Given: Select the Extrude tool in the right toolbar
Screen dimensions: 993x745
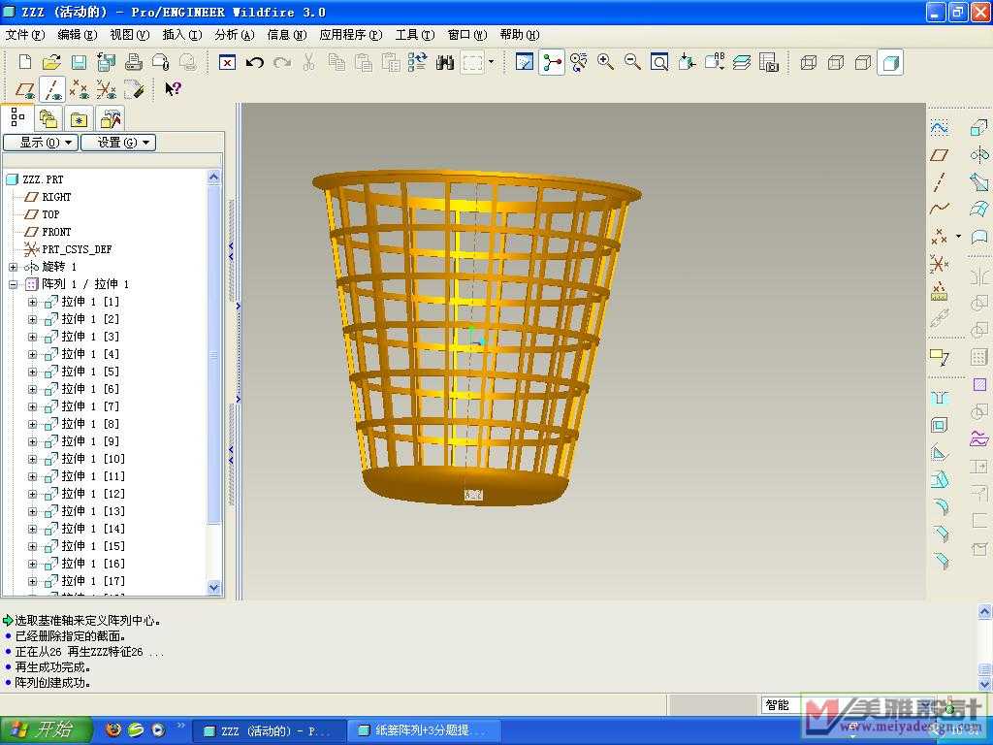Looking at the screenshot, I should coord(979,127).
